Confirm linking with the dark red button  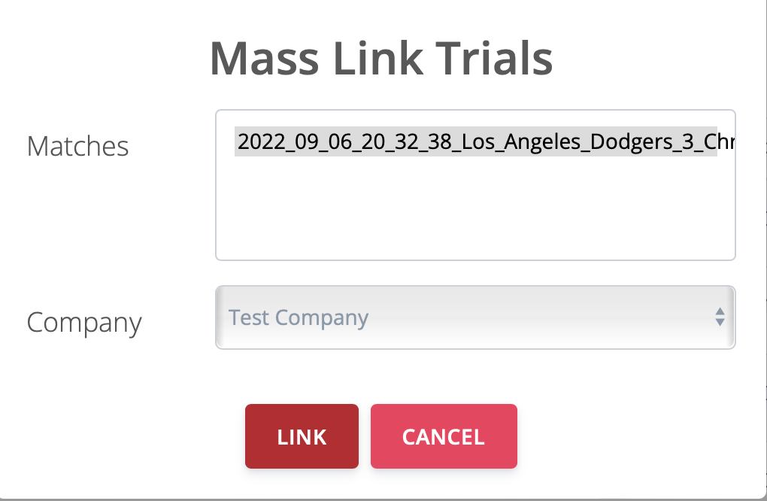coord(302,436)
